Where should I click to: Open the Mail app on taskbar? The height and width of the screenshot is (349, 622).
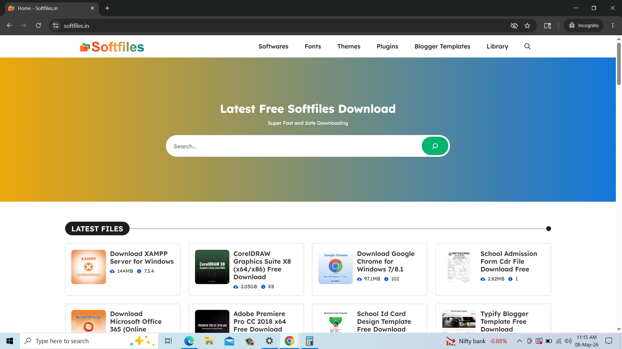tap(229, 341)
